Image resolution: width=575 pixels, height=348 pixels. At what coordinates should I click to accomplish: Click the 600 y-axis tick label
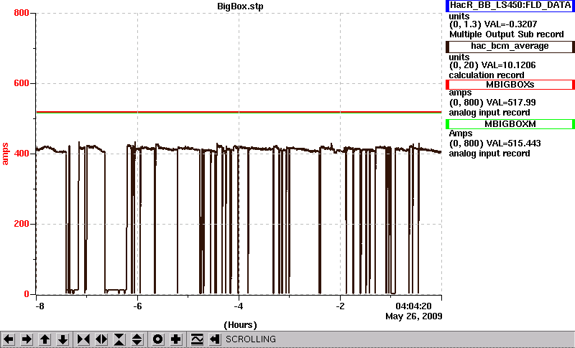[22, 83]
